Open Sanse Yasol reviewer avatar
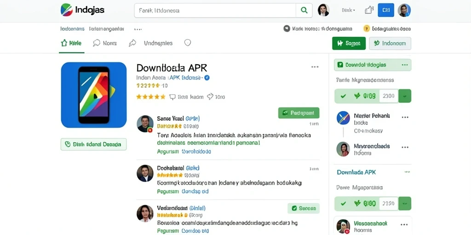Image resolution: width=471 pixels, height=235 pixels. coord(145,123)
